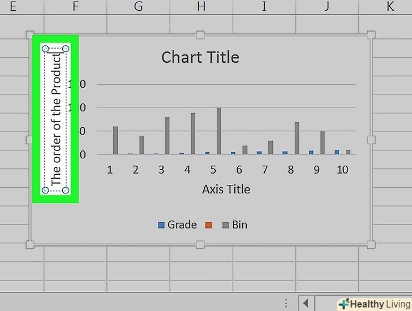This screenshot has height=311, width=412.
Task: Select the orange legend swatch
Action: [x=208, y=225]
